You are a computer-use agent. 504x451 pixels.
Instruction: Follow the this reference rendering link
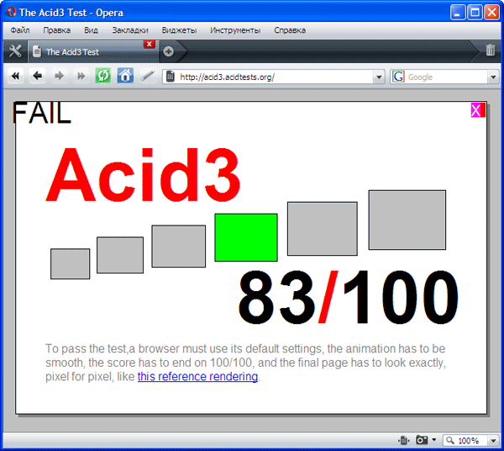tap(197, 376)
